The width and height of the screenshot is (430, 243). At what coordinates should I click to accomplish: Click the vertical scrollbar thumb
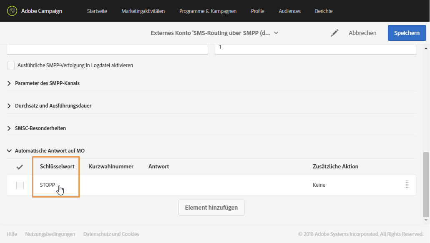click(x=426, y=183)
